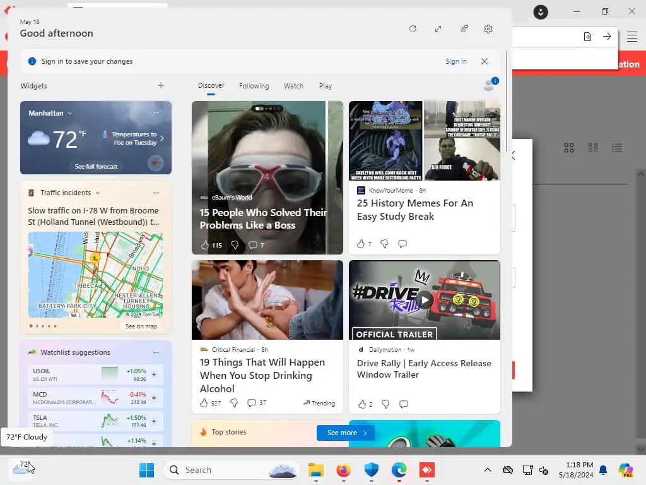Open notification bell in system tray
The width and height of the screenshot is (646, 485).
[603, 470]
